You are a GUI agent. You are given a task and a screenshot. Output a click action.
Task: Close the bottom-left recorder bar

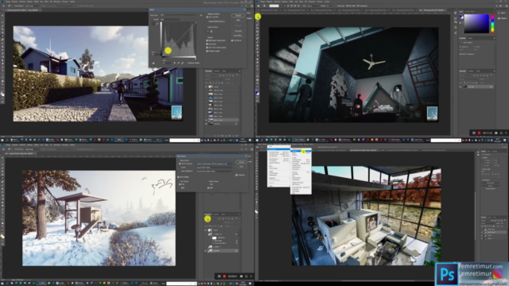pos(251,276)
